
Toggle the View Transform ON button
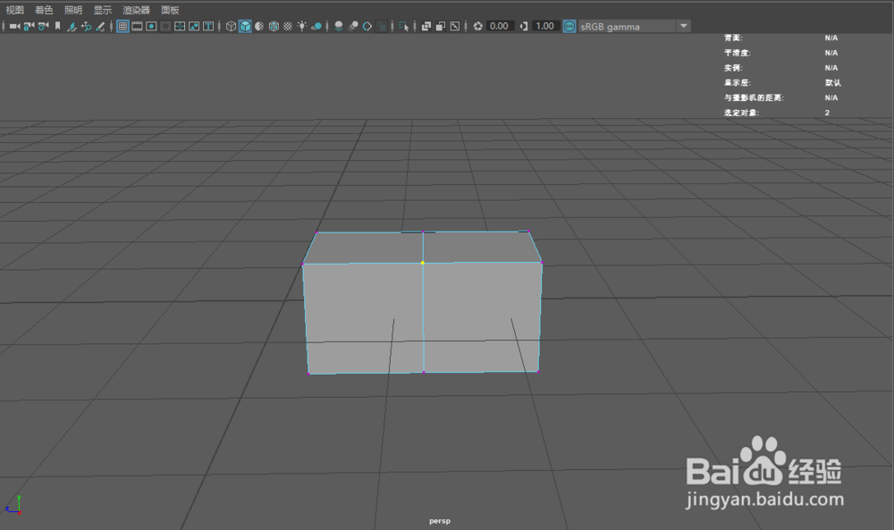[x=569, y=26]
